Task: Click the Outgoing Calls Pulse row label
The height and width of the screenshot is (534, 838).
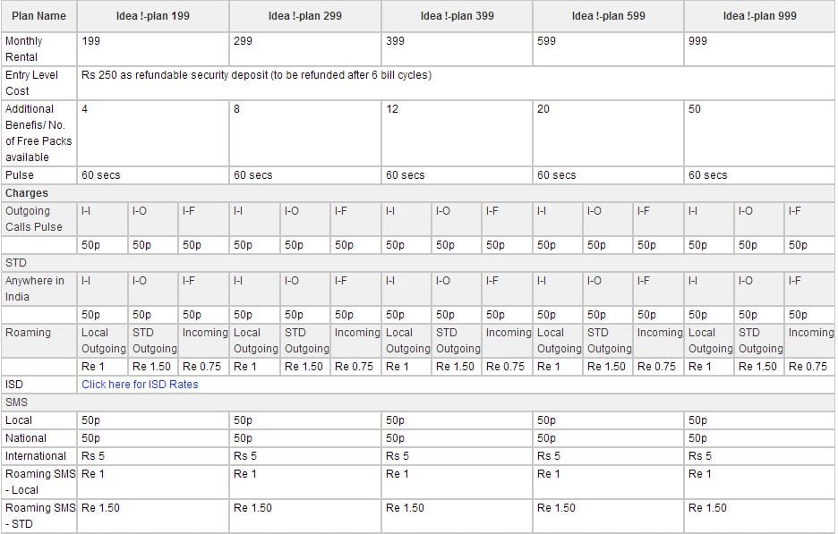Action: coord(34,219)
